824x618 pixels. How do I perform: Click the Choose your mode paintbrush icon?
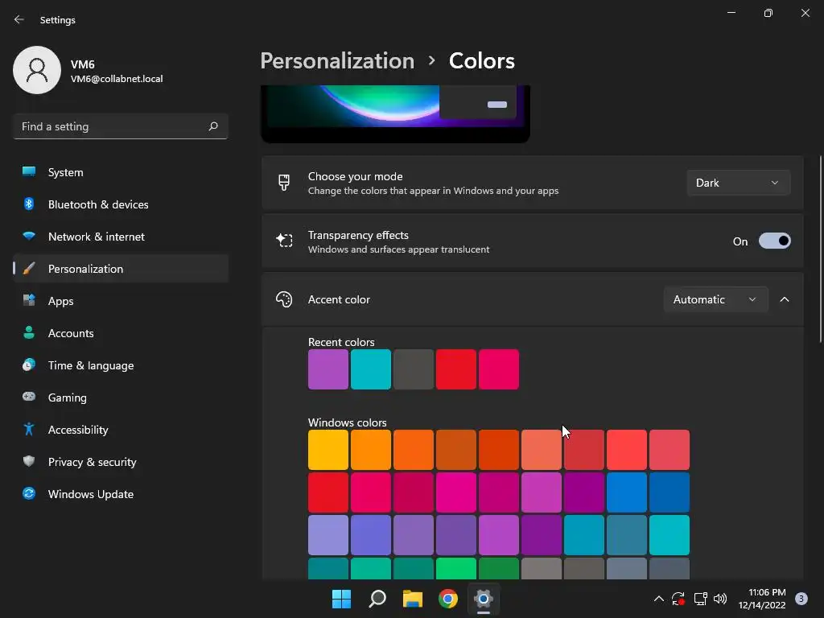(x=284, y=183)
